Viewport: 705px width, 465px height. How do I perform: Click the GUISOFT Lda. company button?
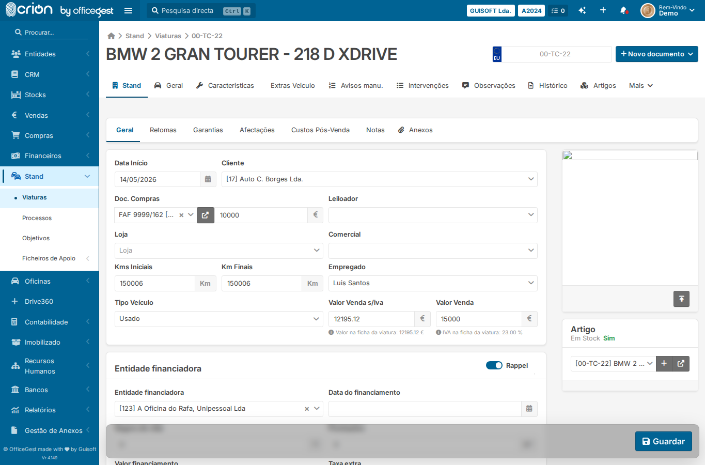491,10
